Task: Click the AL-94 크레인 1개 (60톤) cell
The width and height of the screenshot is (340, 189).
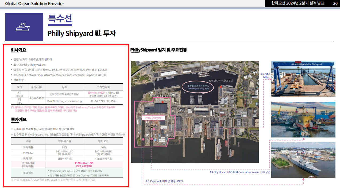Action: click(103, 101)
